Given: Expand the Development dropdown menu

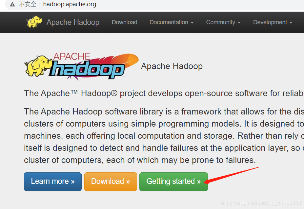Looking at the screenshot, I should (x=273, y=22).
